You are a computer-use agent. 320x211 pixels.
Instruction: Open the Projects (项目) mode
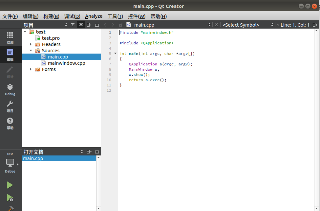click(x=10, y=106)
